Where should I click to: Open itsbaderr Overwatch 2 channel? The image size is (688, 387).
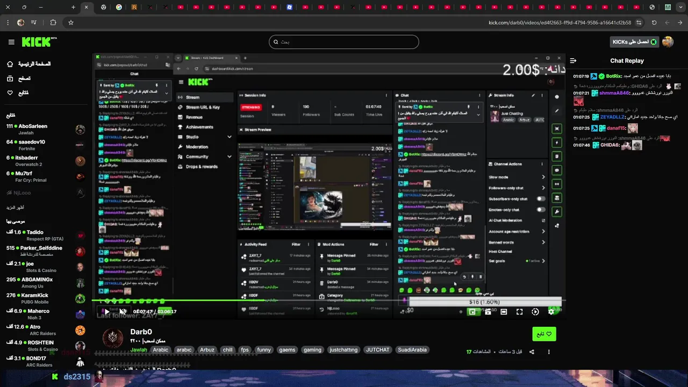tap(46, 161)
